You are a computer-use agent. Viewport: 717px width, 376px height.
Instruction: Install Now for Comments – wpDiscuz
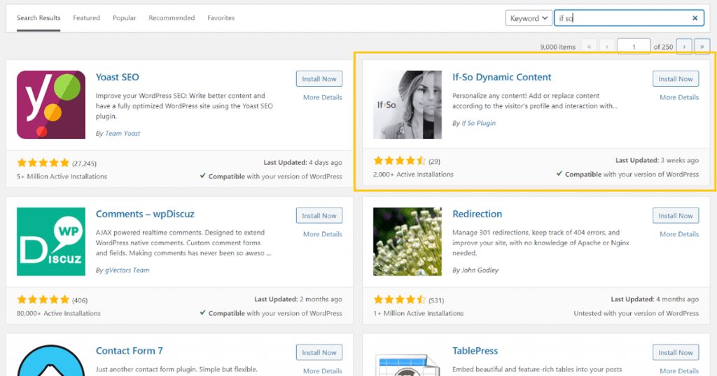[319, 215]
